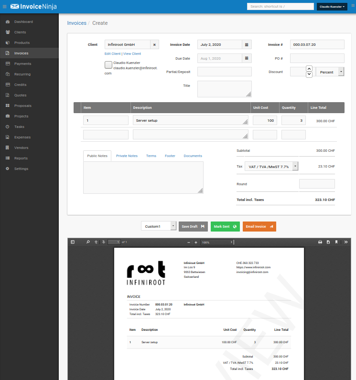Image resolution: width=356 pixels, height=380 pixels.
Task: Clear the Infiniroot GmbH client selection
Action: (x=154, y=44)
